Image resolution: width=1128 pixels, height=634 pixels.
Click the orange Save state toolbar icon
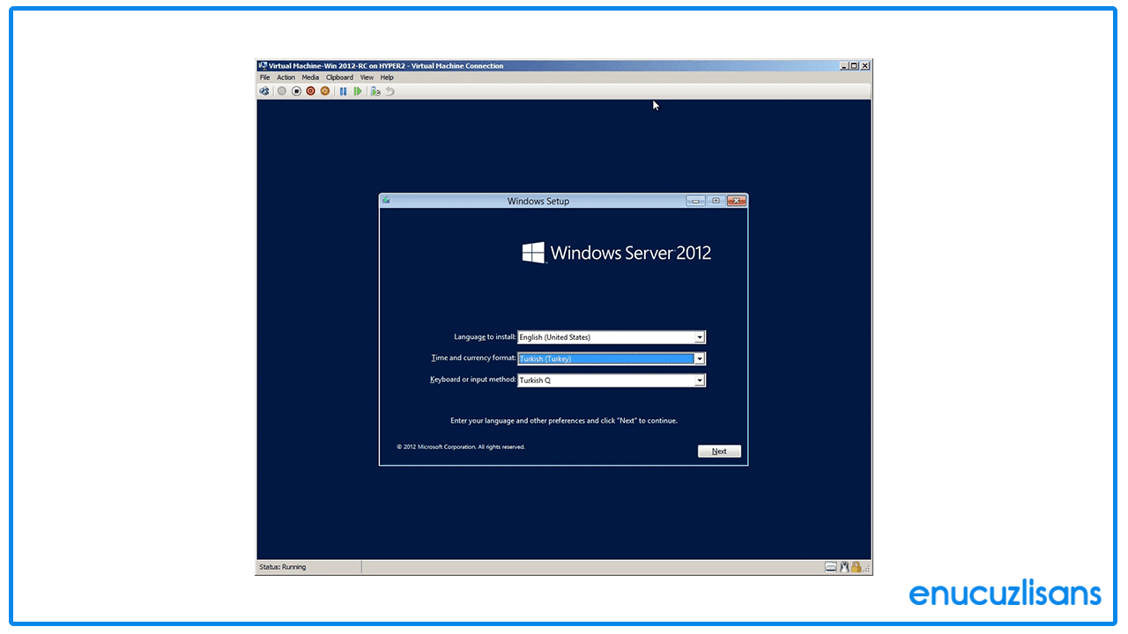(x=324, y=91)
